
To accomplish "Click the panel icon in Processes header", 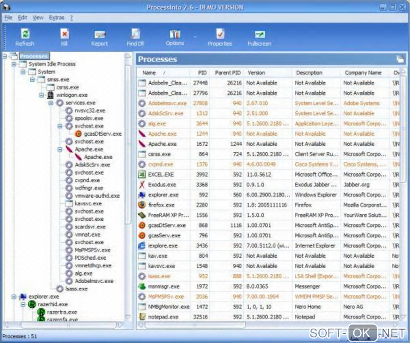I will [400, 59].
